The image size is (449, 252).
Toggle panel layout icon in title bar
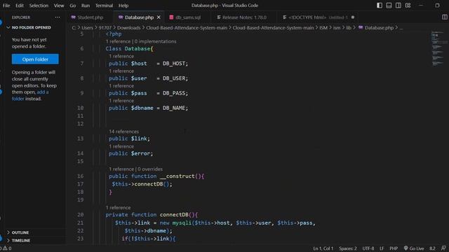point(389,6)
